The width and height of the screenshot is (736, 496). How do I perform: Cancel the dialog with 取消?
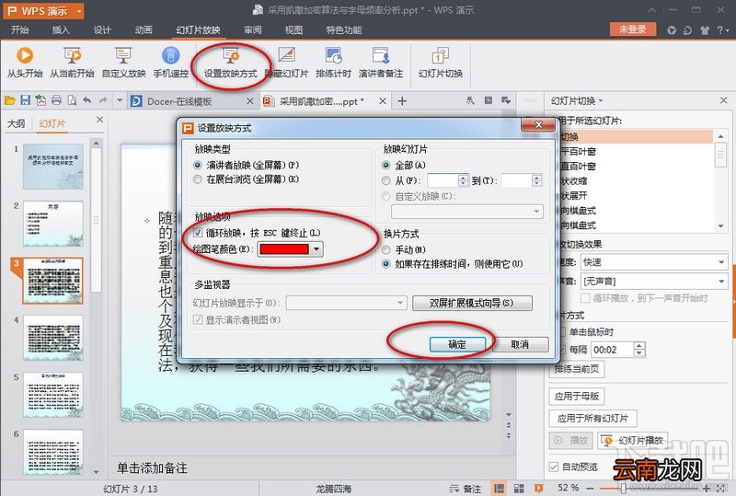520,344
